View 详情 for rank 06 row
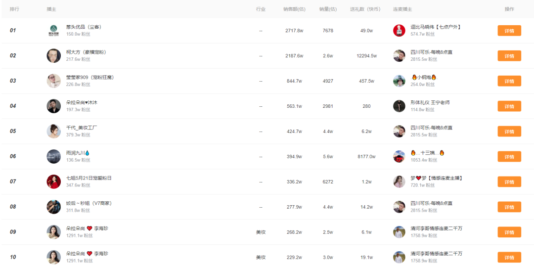This screenshot has width=534, height=268. 509,157
